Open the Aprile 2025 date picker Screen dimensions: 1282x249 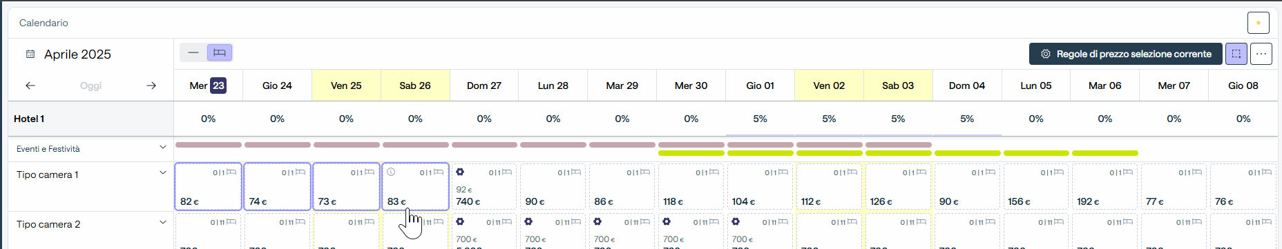click(x=69, y=54)
